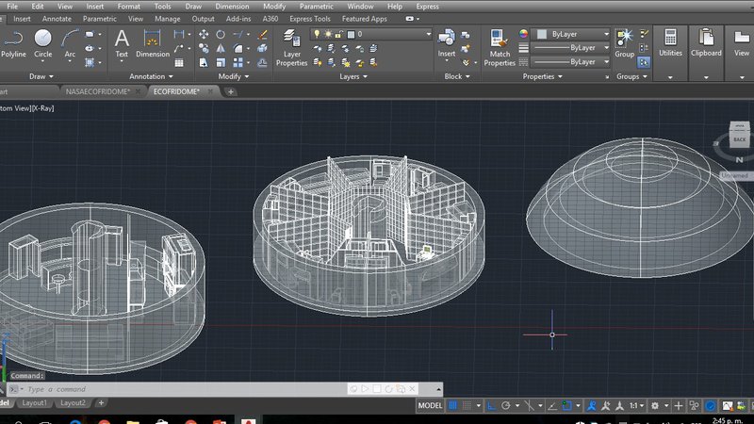The image size is (754, 424).
Task: Toggle the drawing grid display in status bar
Action: click(454, 405)
